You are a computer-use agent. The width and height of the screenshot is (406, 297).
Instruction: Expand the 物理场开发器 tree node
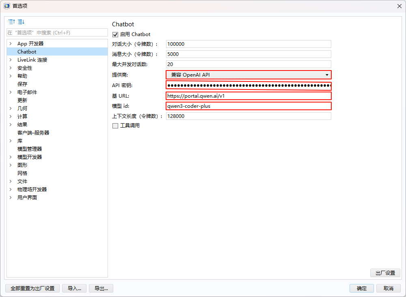pyautogui.click(x=11, y=190)
